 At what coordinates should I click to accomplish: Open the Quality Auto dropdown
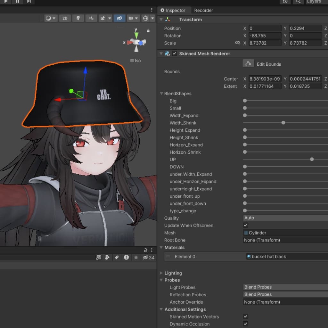coord(285,218)
